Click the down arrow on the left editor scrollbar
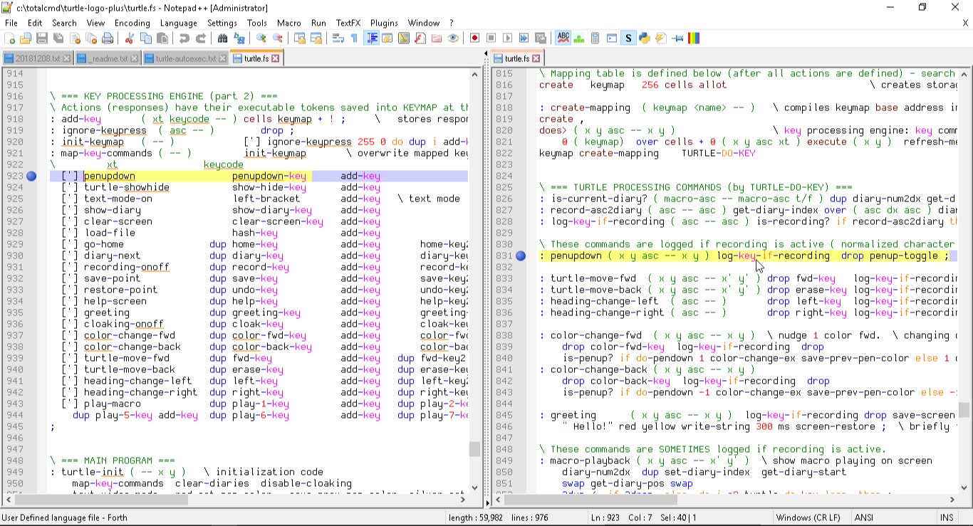973x526 pixels. tap(475, 488)
